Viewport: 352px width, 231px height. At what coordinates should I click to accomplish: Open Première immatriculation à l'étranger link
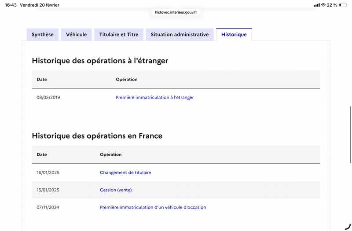(154, 98)
